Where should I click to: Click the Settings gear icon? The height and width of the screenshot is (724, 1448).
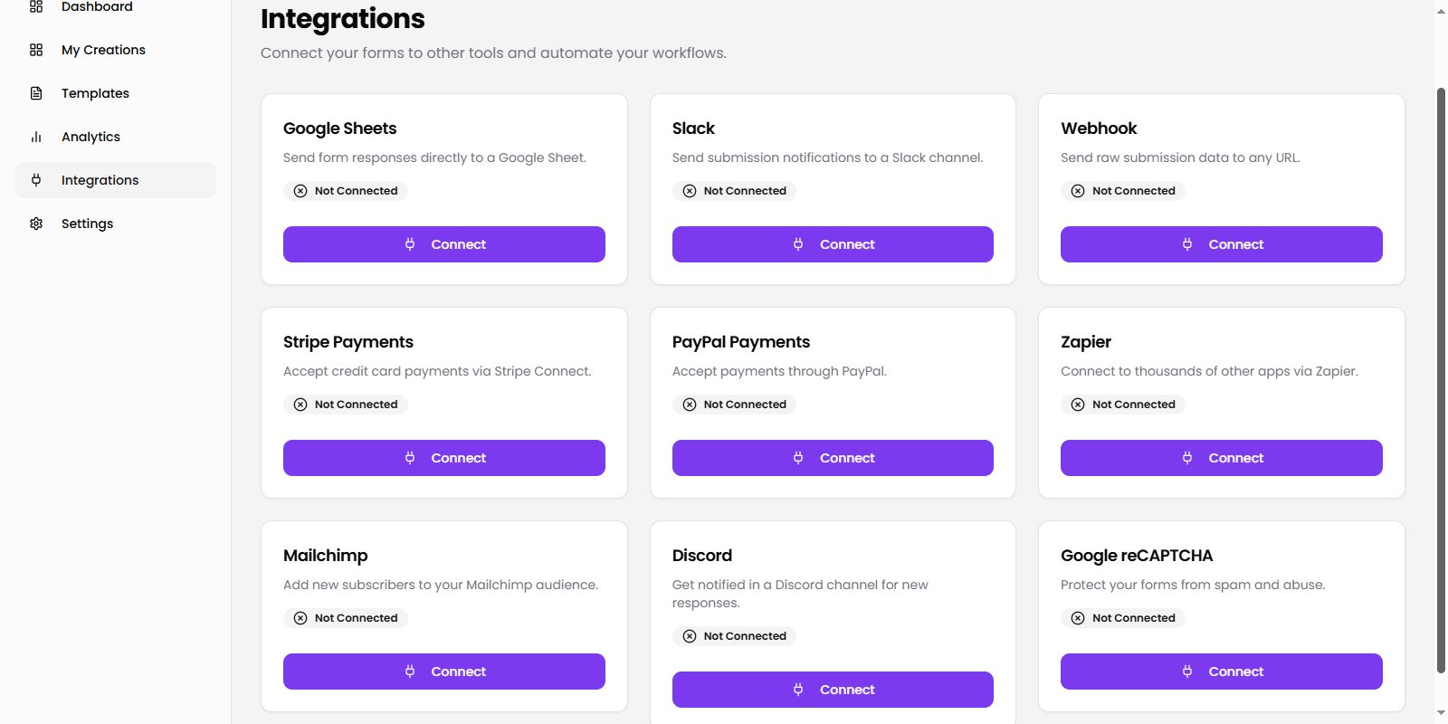click(36, 224)
